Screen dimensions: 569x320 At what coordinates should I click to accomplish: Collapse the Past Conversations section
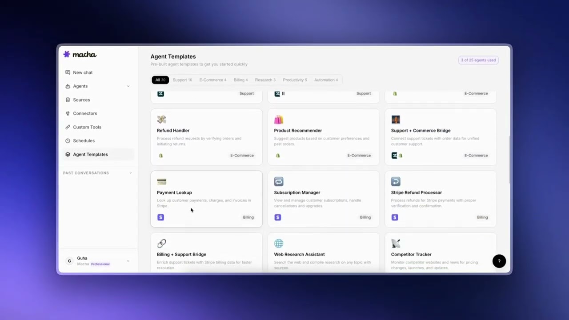pos(130,173)
